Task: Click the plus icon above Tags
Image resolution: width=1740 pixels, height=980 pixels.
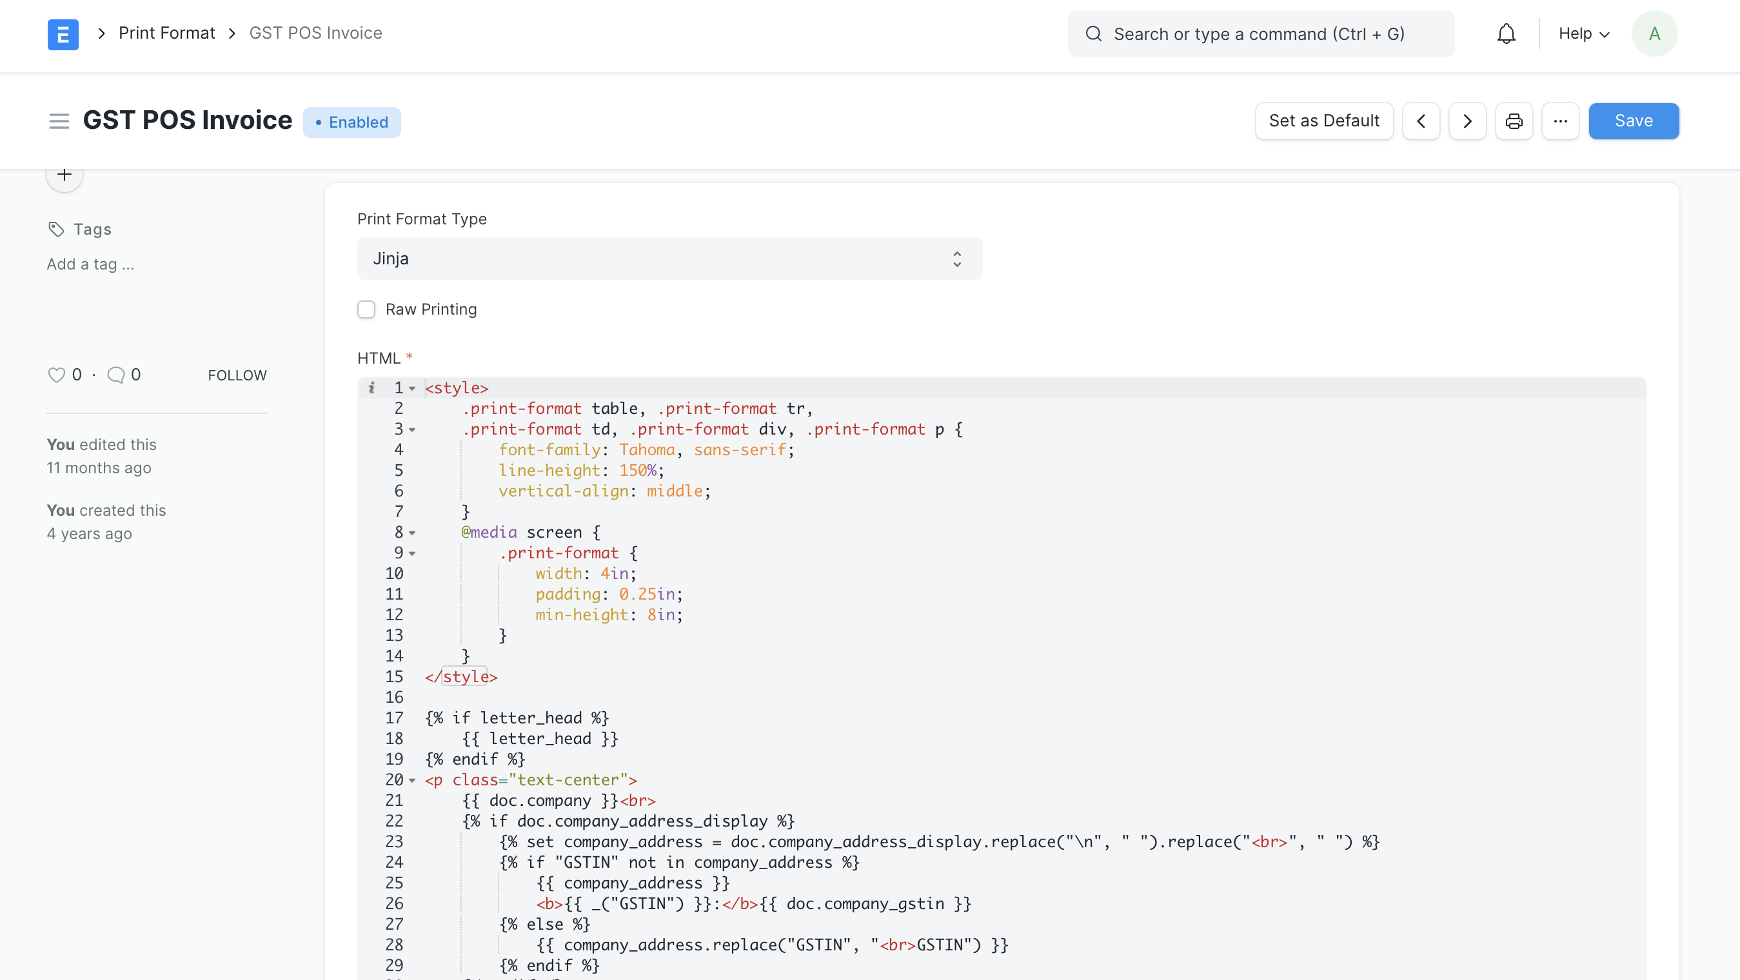Action: pyautogui.click(x=63, y=173)
